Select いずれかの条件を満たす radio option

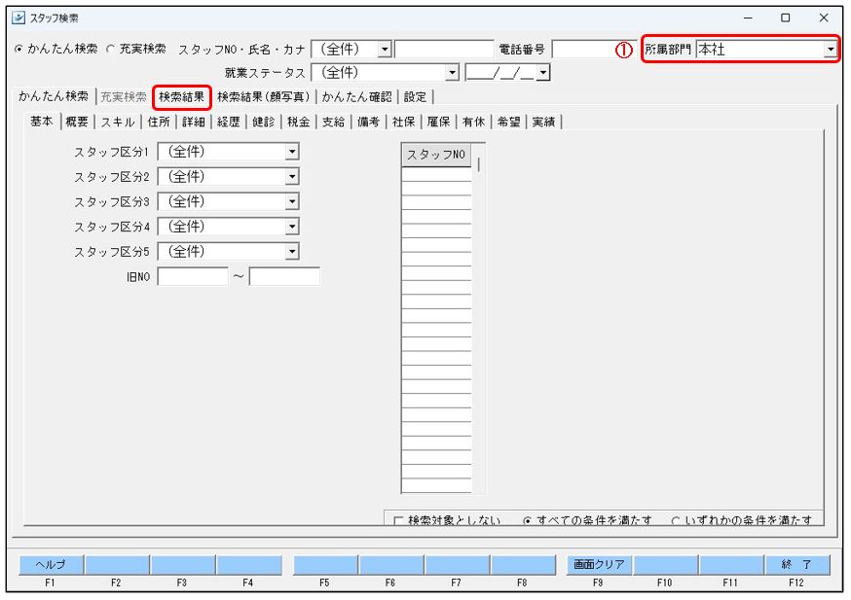[676, 521]
